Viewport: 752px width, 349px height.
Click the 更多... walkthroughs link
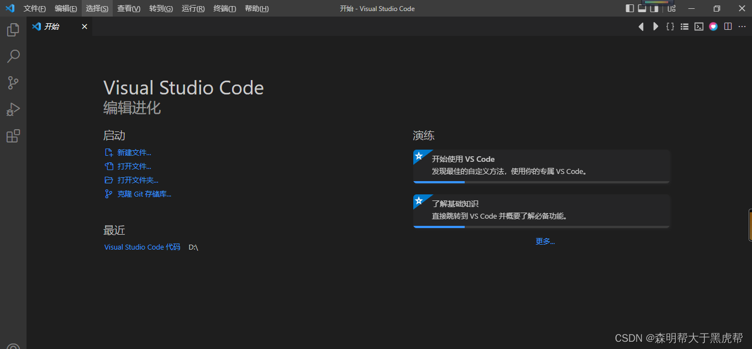click(x=545, y=241)
